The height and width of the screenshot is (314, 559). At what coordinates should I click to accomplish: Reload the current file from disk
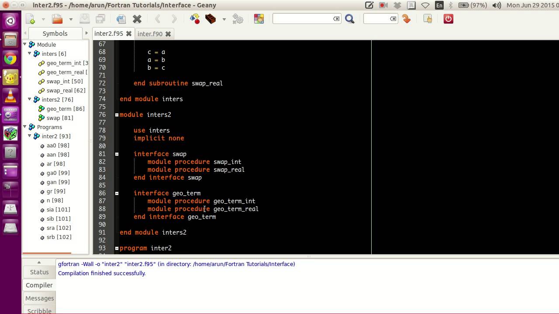(121, 19)
